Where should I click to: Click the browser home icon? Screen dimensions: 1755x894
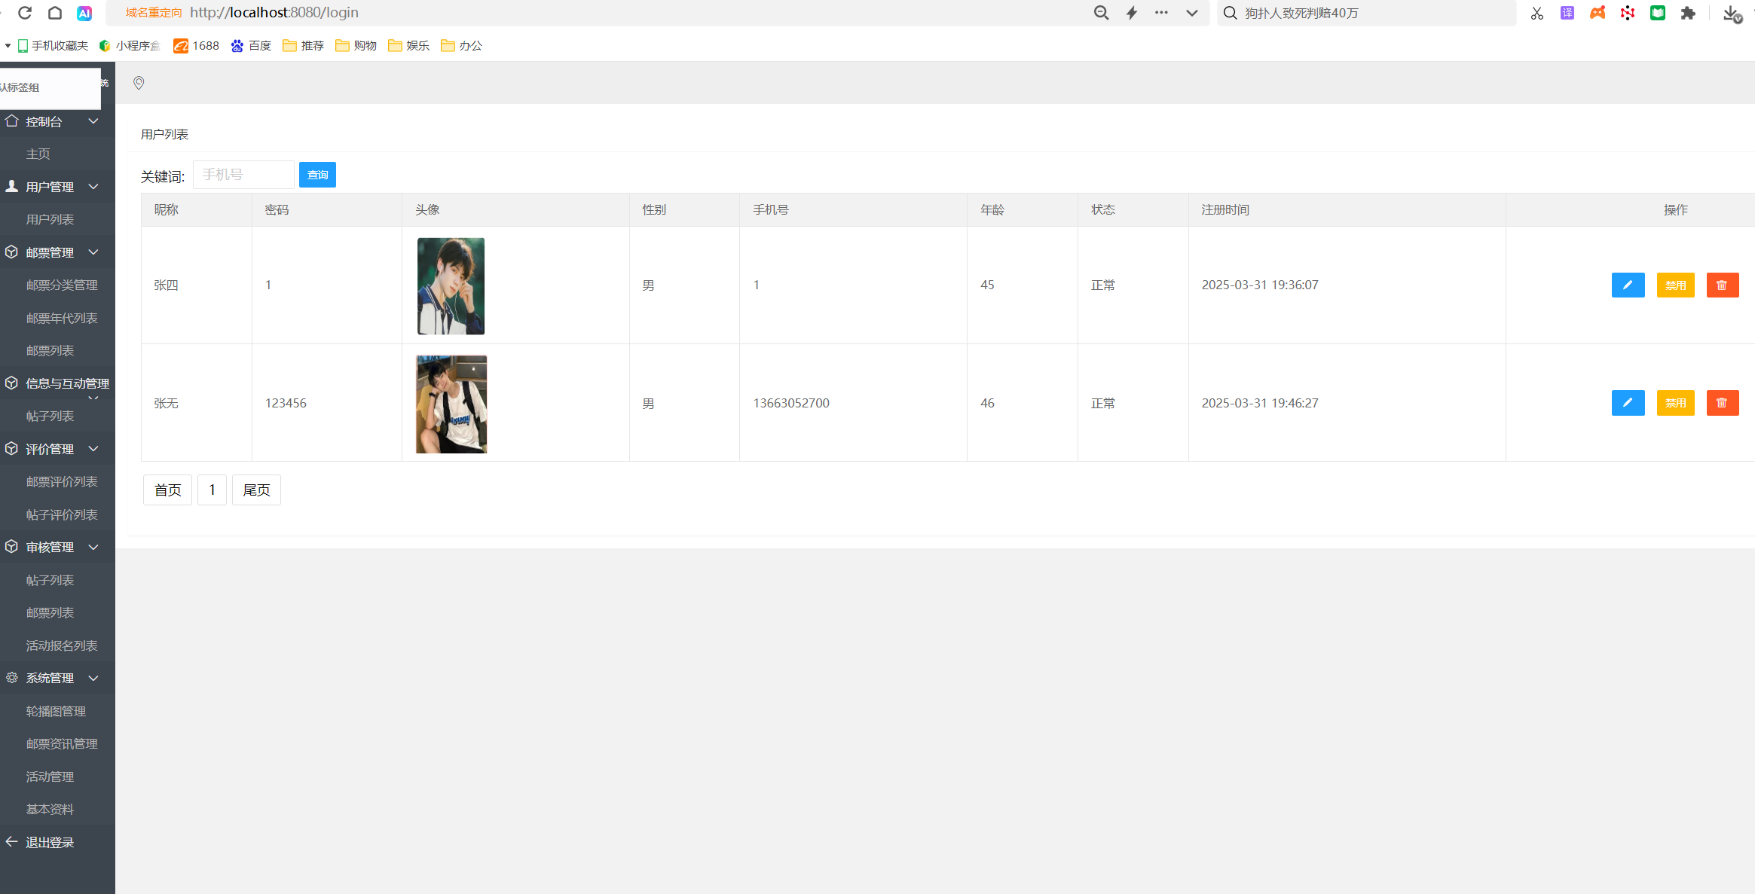click(x=55, y=13)
